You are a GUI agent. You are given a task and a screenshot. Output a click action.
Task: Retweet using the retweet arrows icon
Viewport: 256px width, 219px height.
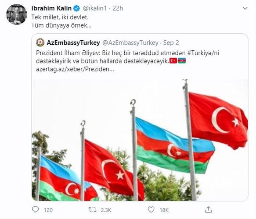pos(92,209)
